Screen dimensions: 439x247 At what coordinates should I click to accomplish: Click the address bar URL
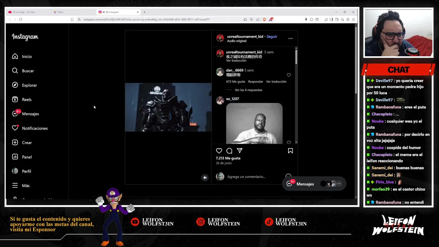[146, 20]
